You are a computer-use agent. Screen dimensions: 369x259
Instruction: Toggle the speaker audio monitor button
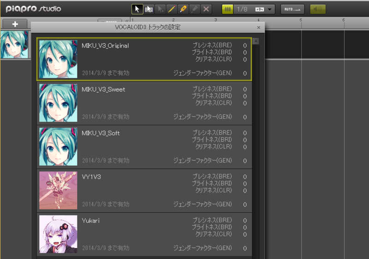[318, 9]
